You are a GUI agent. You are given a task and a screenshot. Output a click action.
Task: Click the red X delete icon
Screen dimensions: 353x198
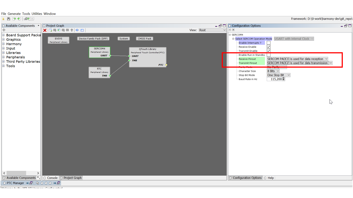tap(45, 30)
